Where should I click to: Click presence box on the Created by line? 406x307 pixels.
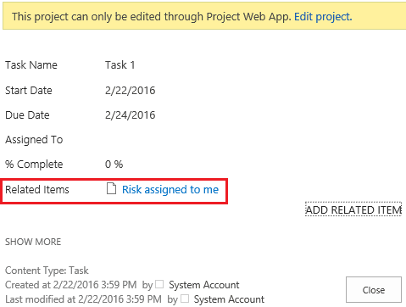click(159, 284)
